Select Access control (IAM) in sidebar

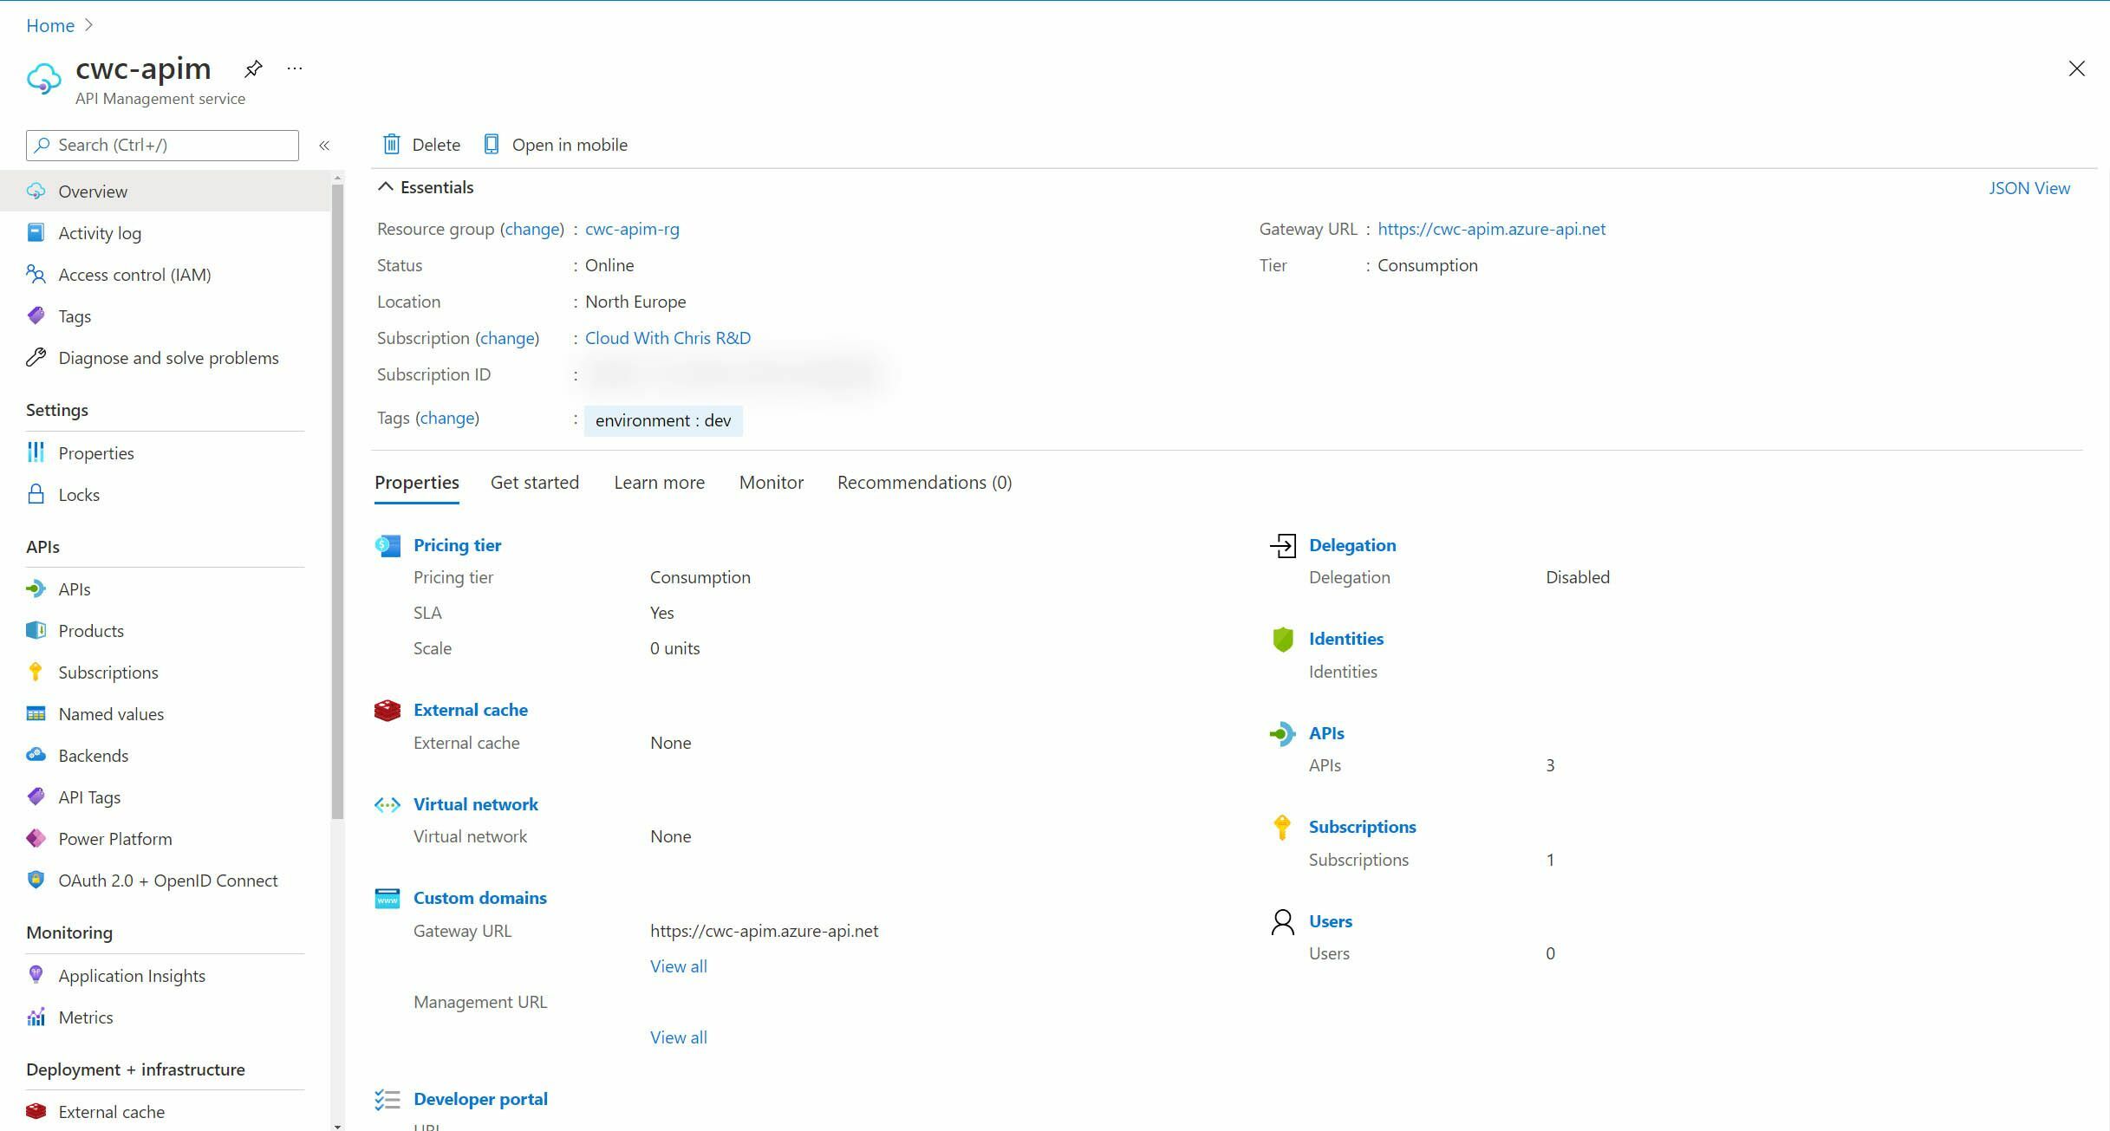coord(134,274)
